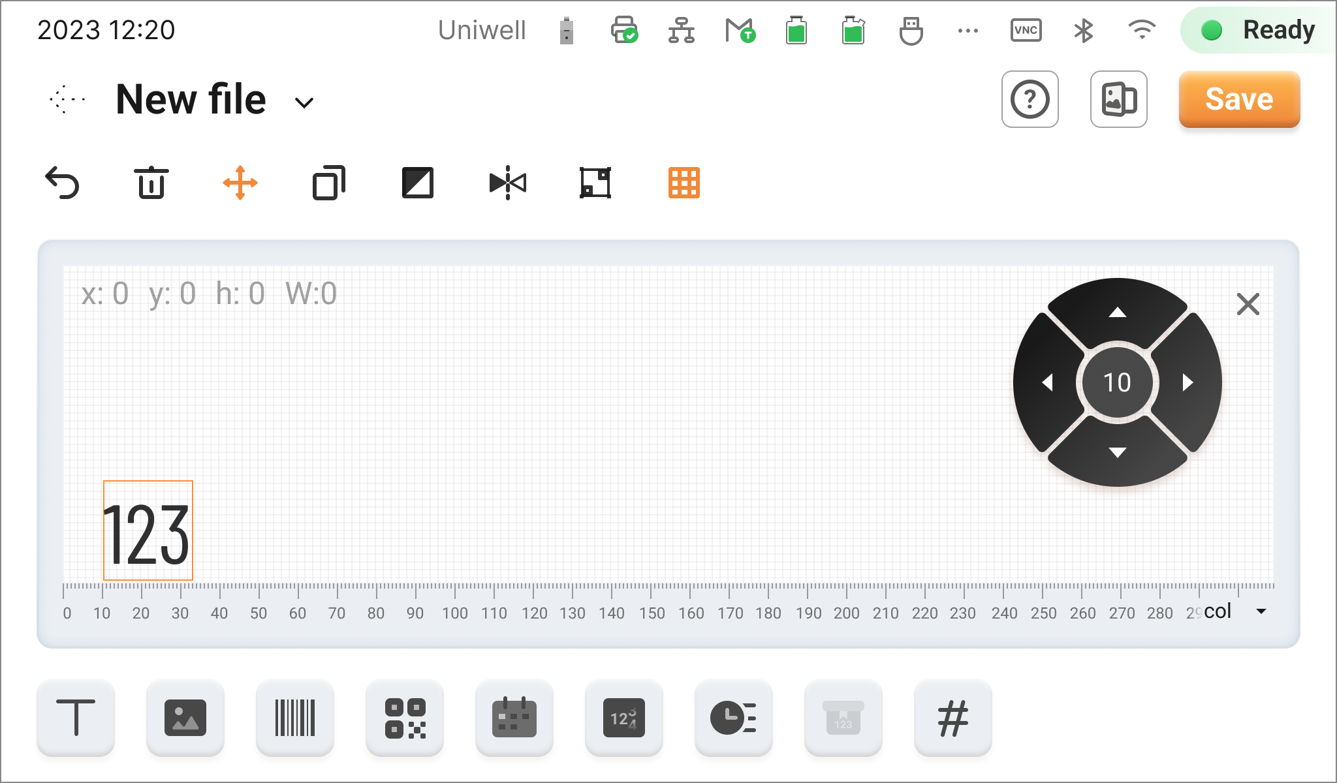Delete selected object with trash icon
The width and height of the screenshot is (1337, 783).
pyautogui.click(x=151, y=183)
